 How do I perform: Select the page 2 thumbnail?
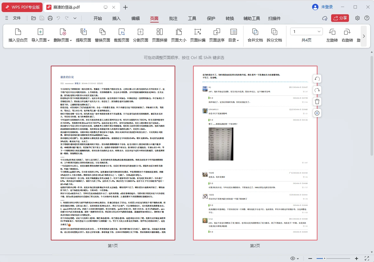(x=255, y=153)
